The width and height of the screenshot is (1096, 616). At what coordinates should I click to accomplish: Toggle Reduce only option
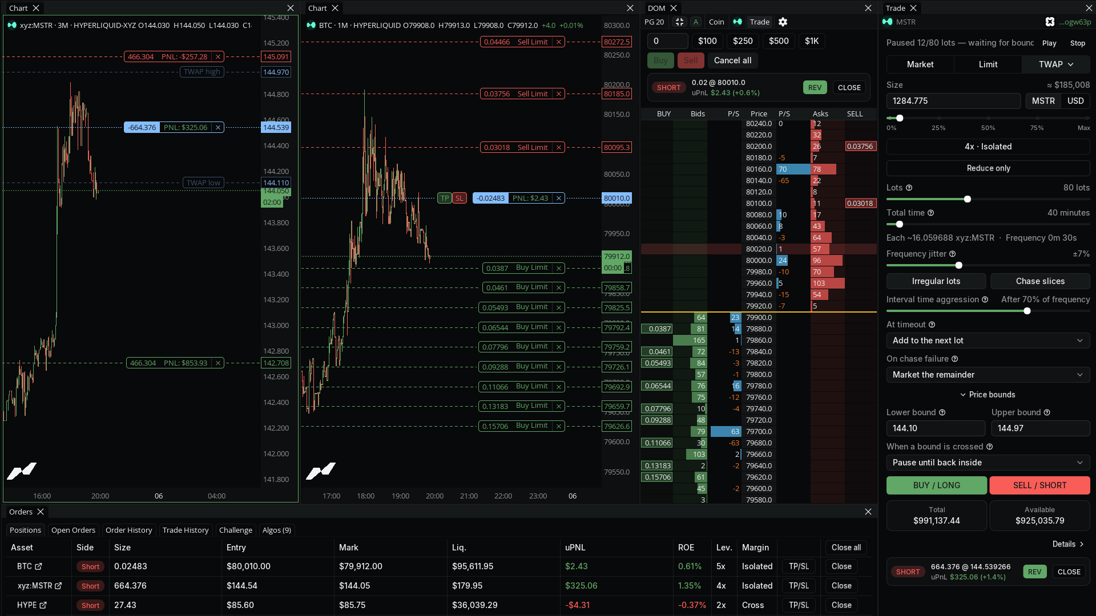[988, 168]
